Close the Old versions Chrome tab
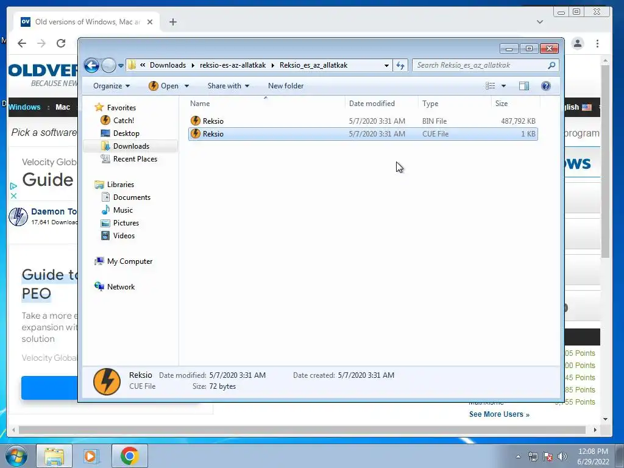 [x=150, y=22]
